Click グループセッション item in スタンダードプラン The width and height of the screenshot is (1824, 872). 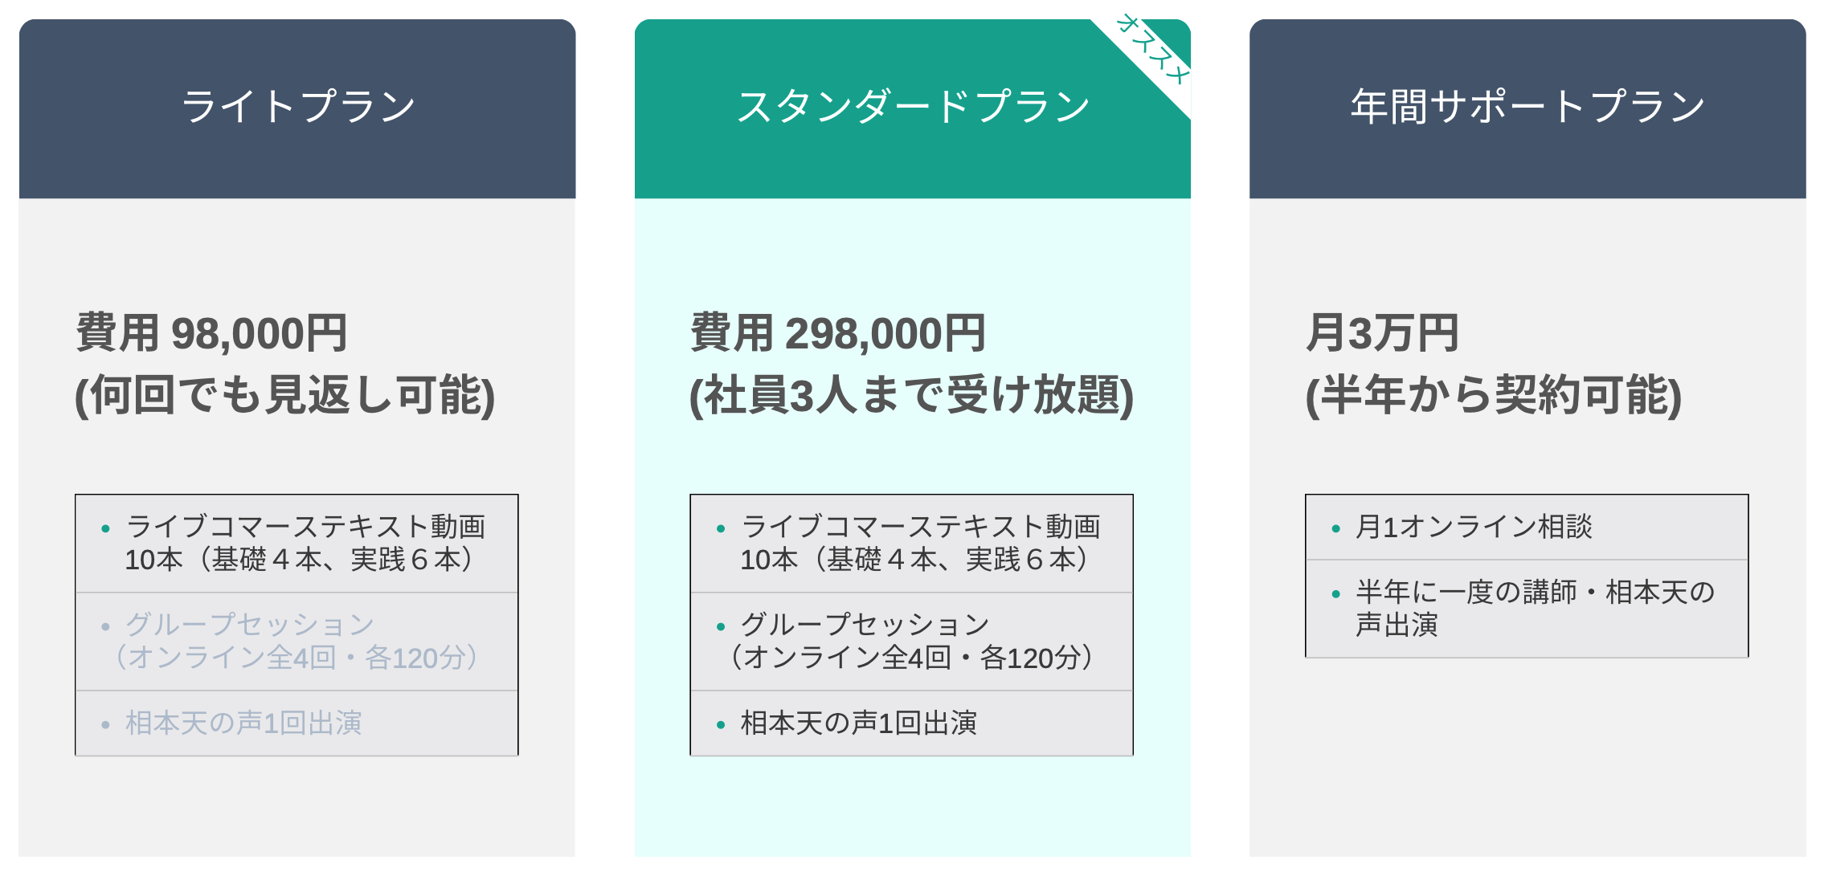911,641
